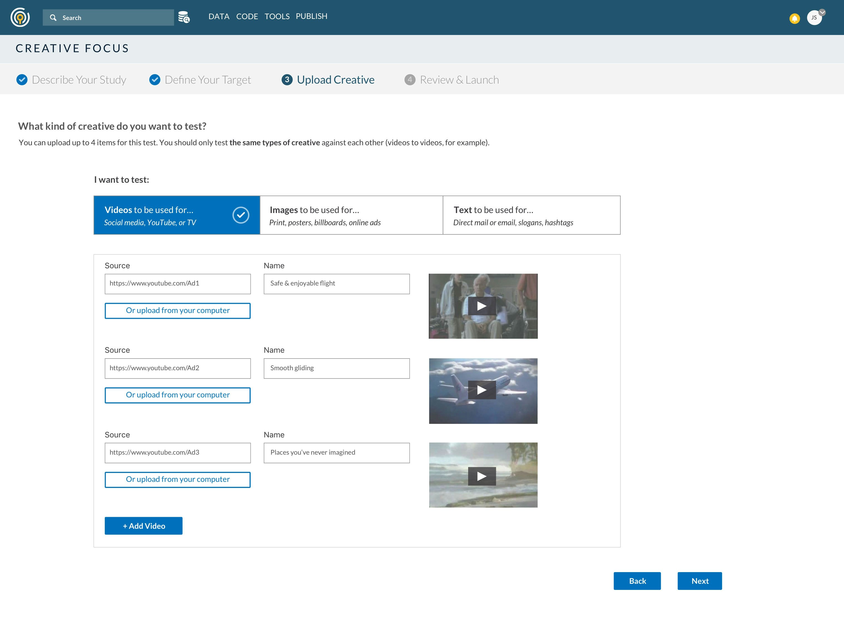The height and width of the screenshot is (621, 844).
Task: Open the database search icon beside the search bar
Action: [x=184, y=17]
